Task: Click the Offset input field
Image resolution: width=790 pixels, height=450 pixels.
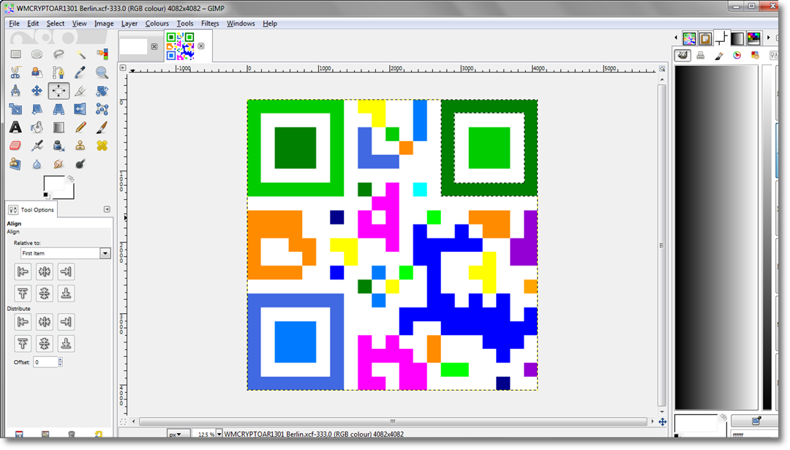Action: click(45, 361)
